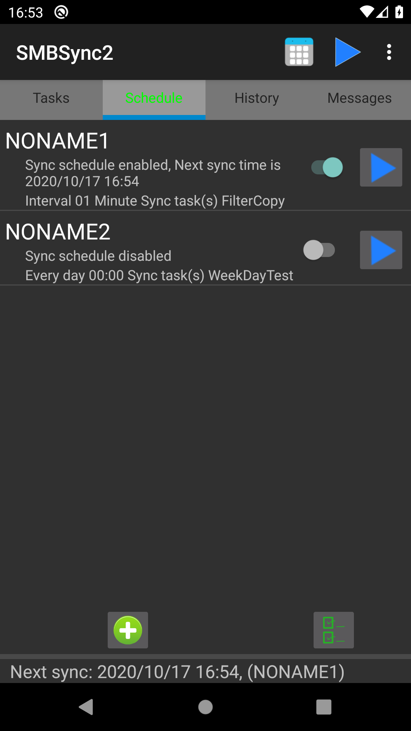Tap the select-all checklist icon
Viewport: 411px width, 731px height.
[x=334, y=630]
